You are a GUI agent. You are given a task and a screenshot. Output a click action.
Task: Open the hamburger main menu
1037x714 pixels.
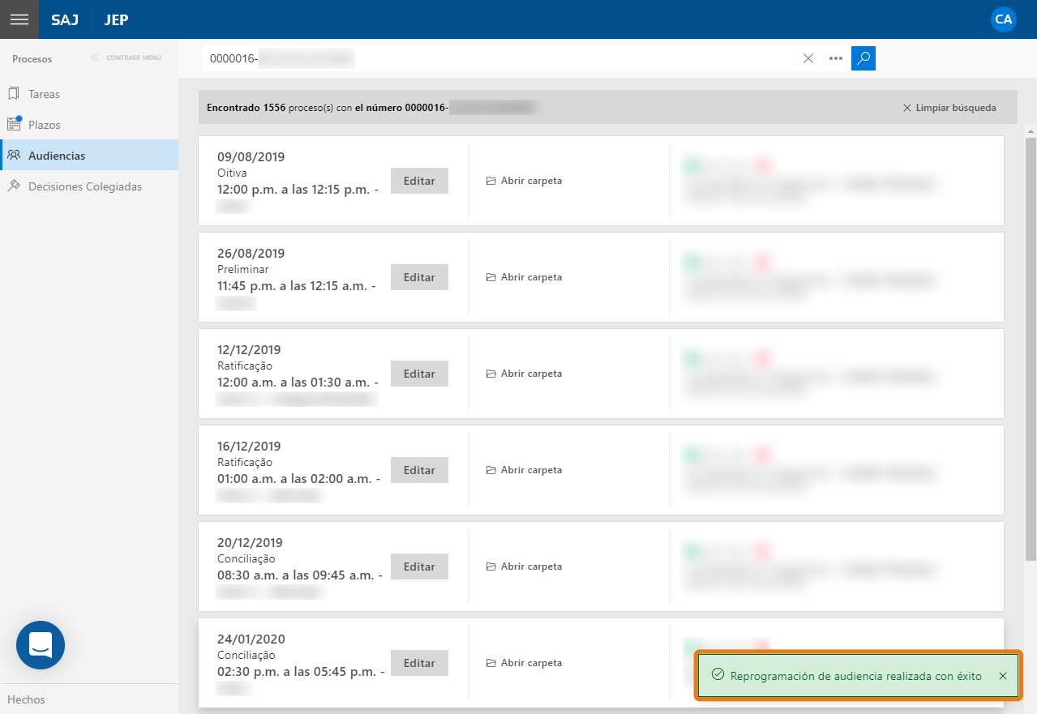point(19,19)
